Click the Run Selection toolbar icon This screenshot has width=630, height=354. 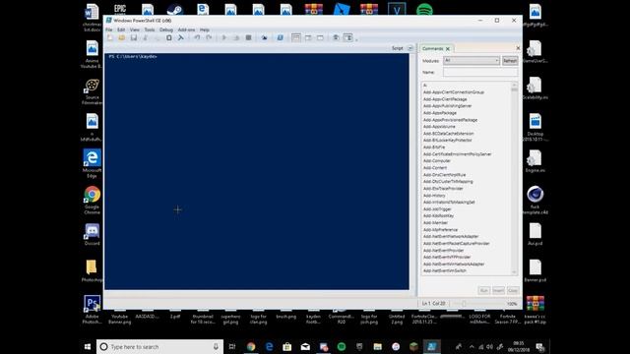(x=236, y=37)
